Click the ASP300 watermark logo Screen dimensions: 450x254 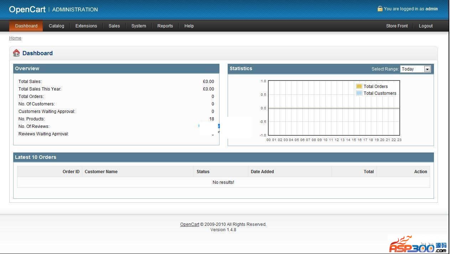pyautogui.click(x=417, y=245)
